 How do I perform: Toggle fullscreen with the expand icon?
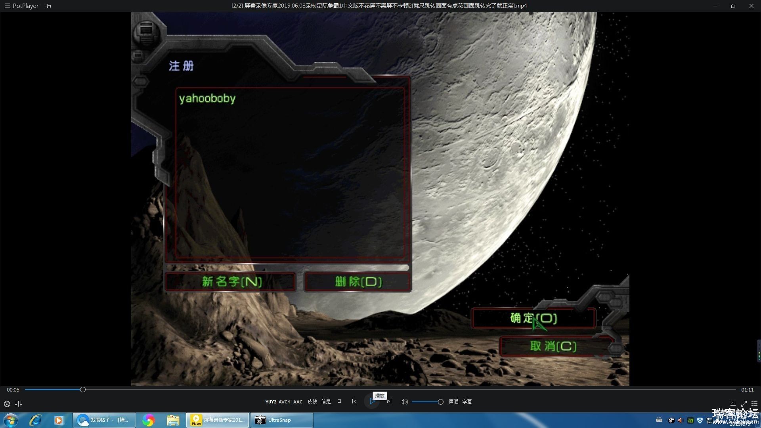coord(744,403)
